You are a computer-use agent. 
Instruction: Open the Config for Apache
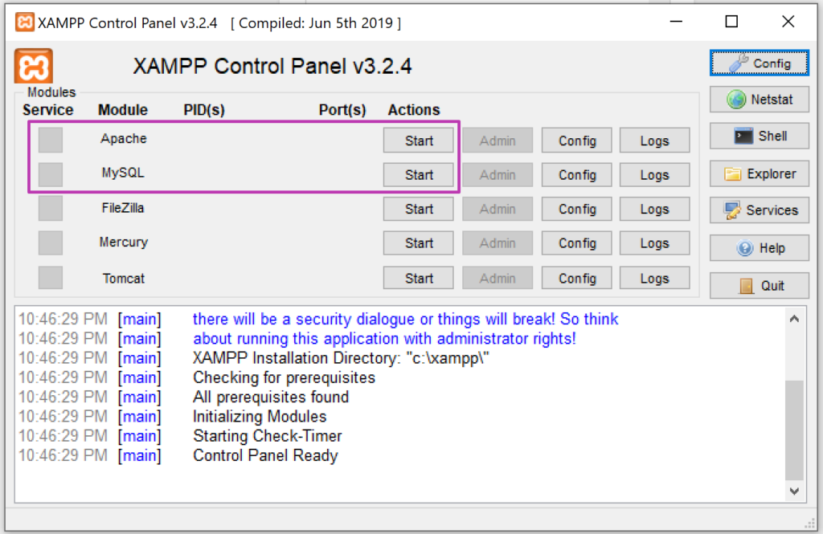coord(576,140)
